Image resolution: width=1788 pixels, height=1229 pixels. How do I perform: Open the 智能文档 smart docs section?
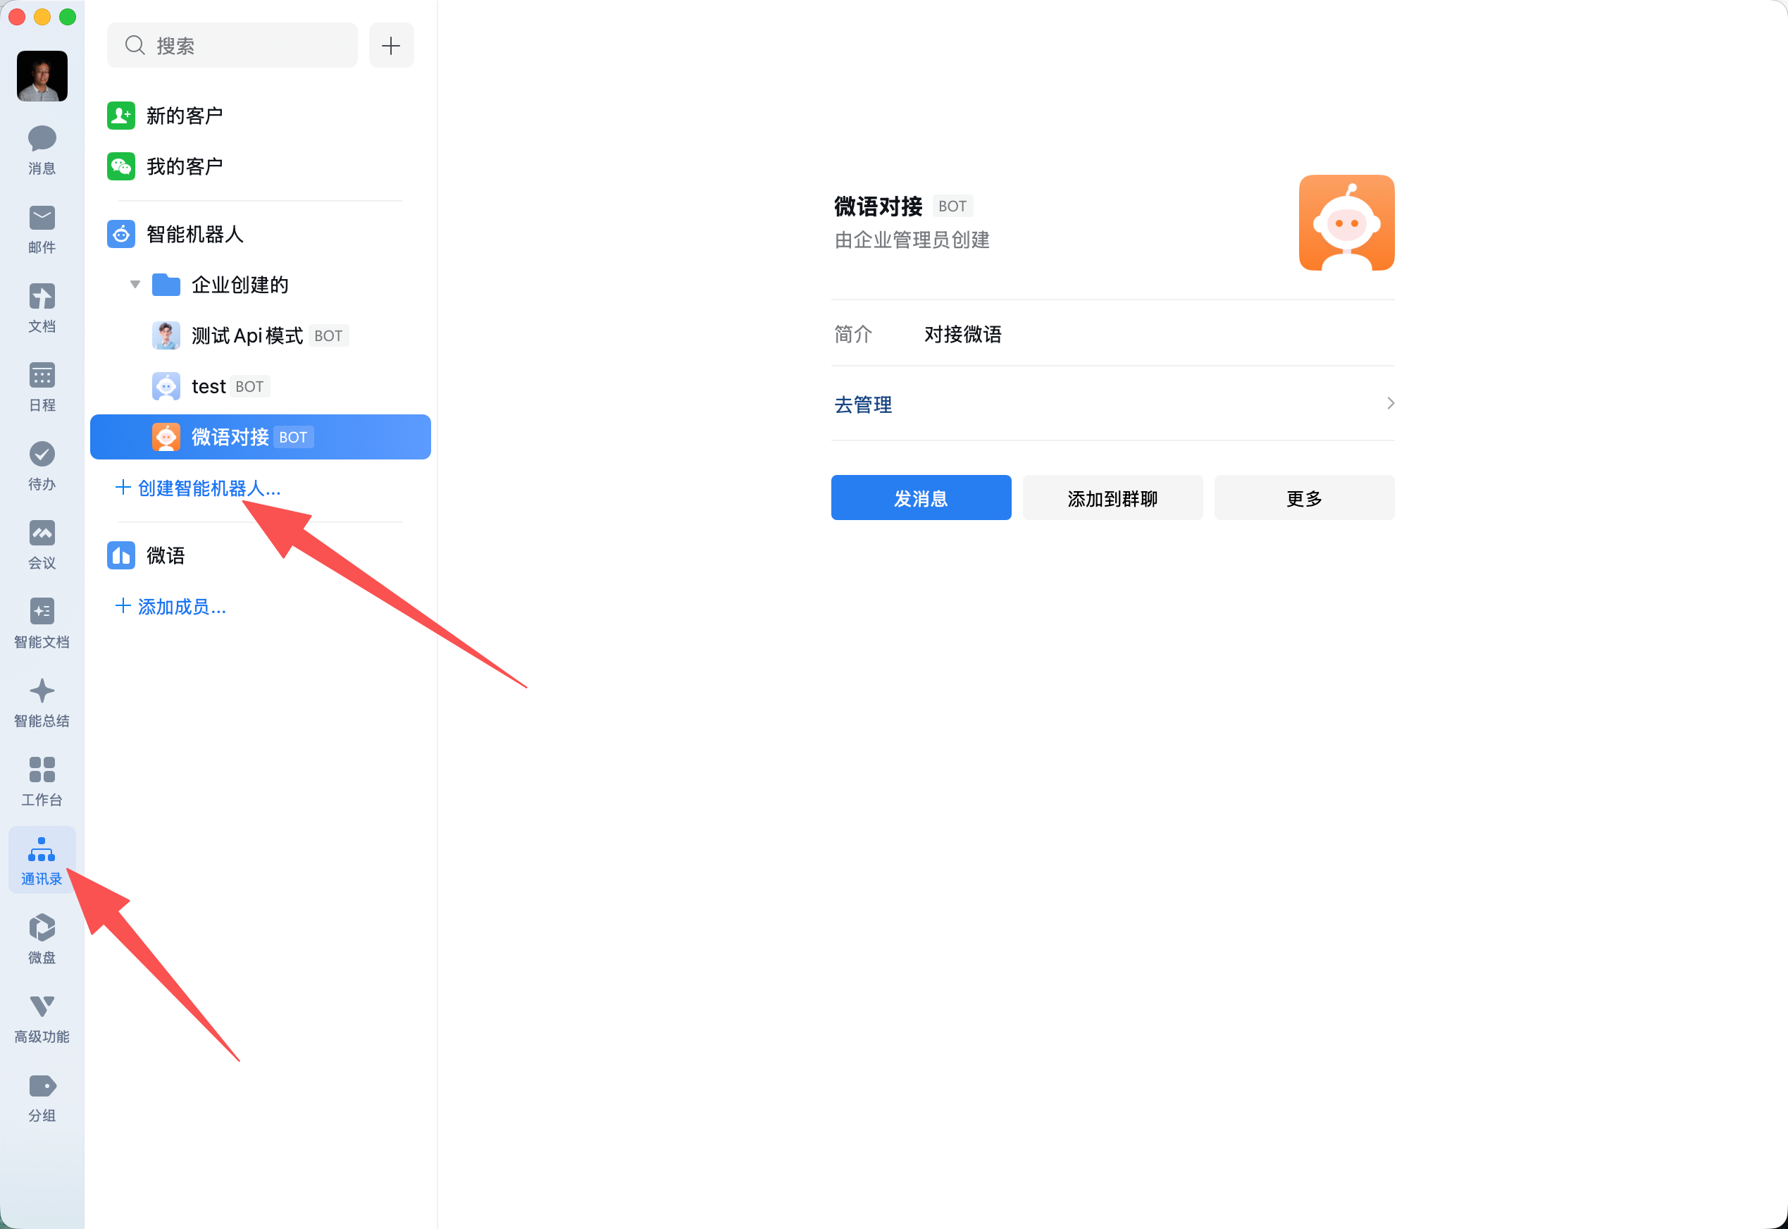pyautogui.click(x=42, y=624)
